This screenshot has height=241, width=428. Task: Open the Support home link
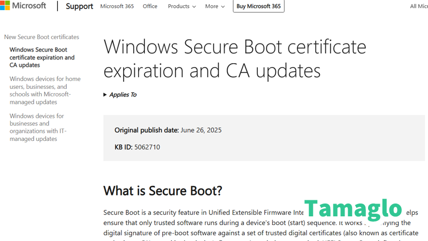pos(79,6)
